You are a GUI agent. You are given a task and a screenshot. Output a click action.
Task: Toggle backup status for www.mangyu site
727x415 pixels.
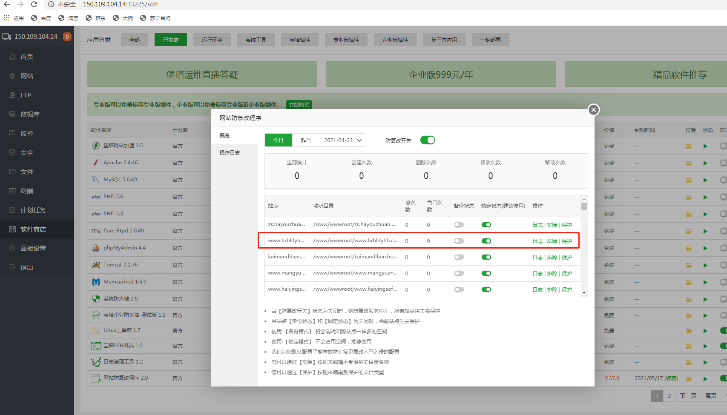pos(459,273)
